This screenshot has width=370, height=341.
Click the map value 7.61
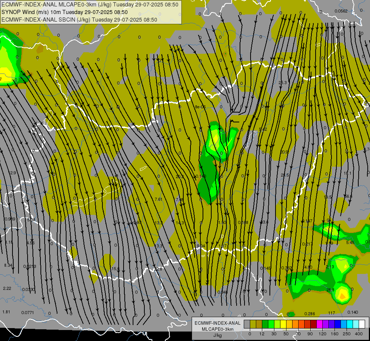point(158,199)
